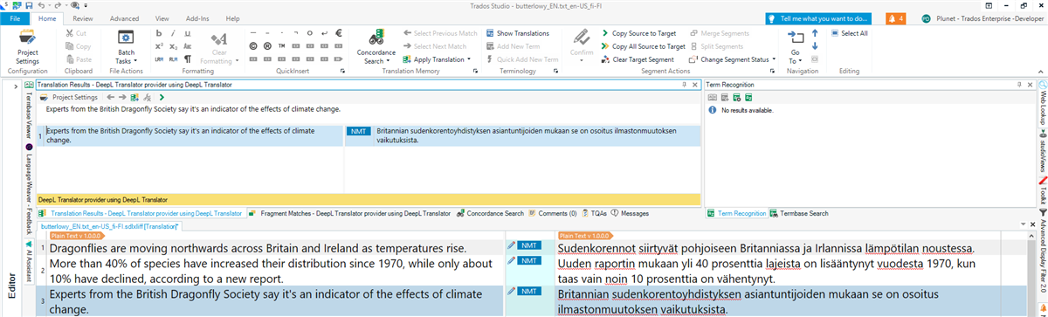Image resolution: width=1048 pixels, height=317 pixels.
Task: Insert the copyright symbol
Action: click(254, 46)
